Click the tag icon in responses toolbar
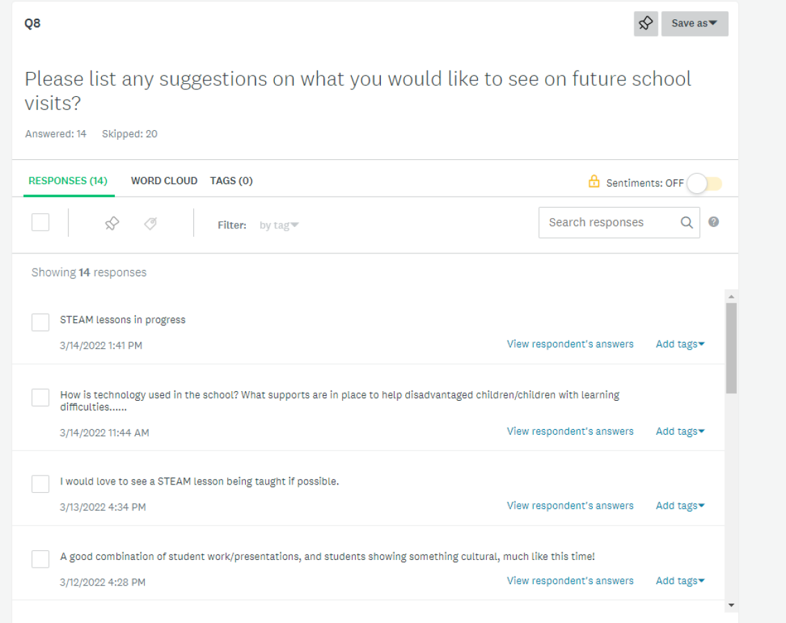Viewport: 786px width, 623px height. (150, 224)
